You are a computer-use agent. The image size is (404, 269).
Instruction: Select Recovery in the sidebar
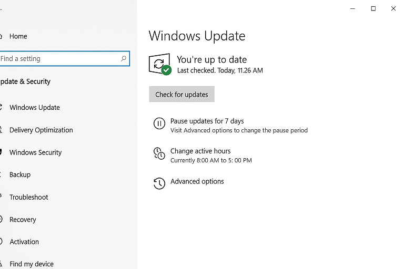pyautogui.click(x=23, y=220)
